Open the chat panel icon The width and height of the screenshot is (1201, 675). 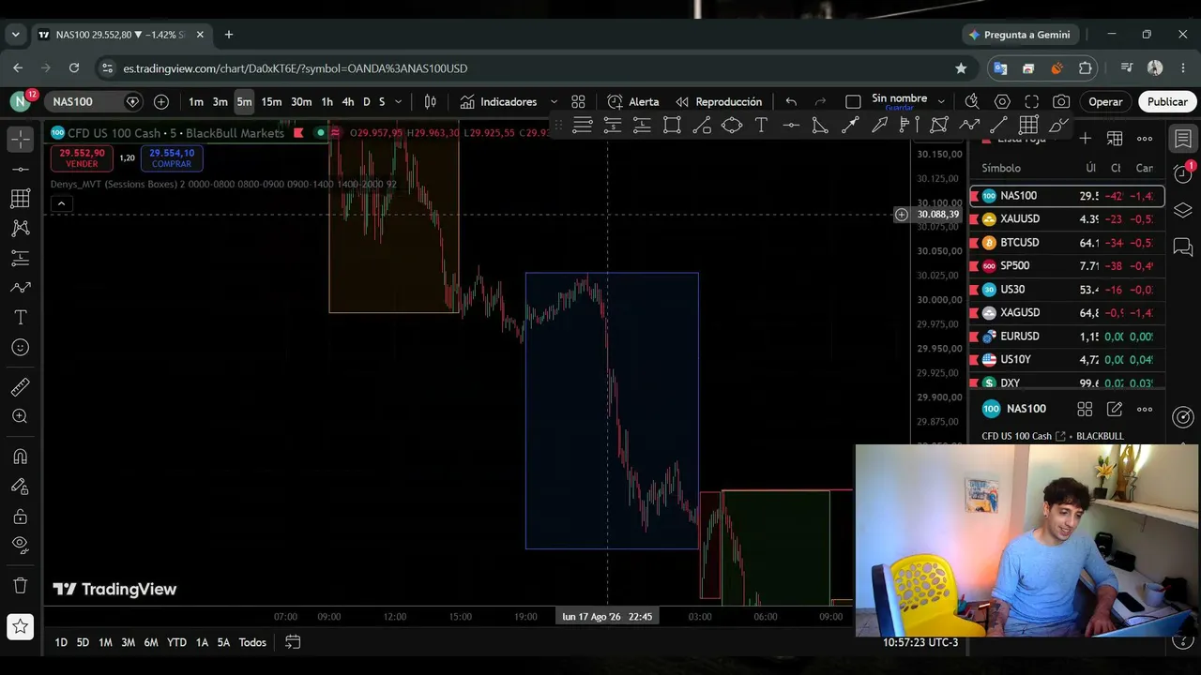[x=1183, y=247]
